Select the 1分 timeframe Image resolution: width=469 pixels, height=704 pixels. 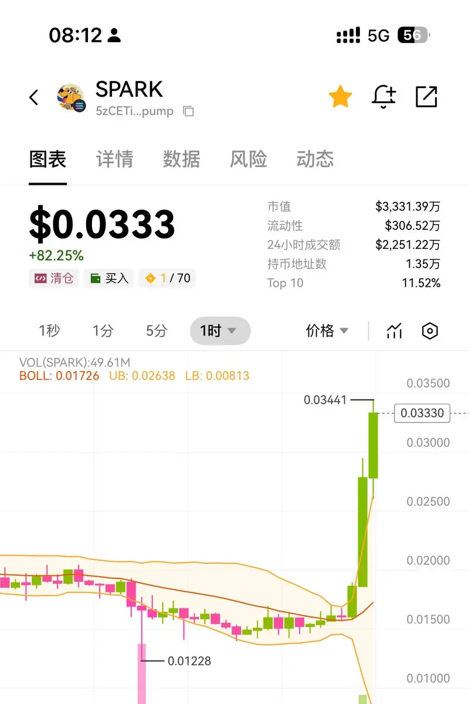103,331
